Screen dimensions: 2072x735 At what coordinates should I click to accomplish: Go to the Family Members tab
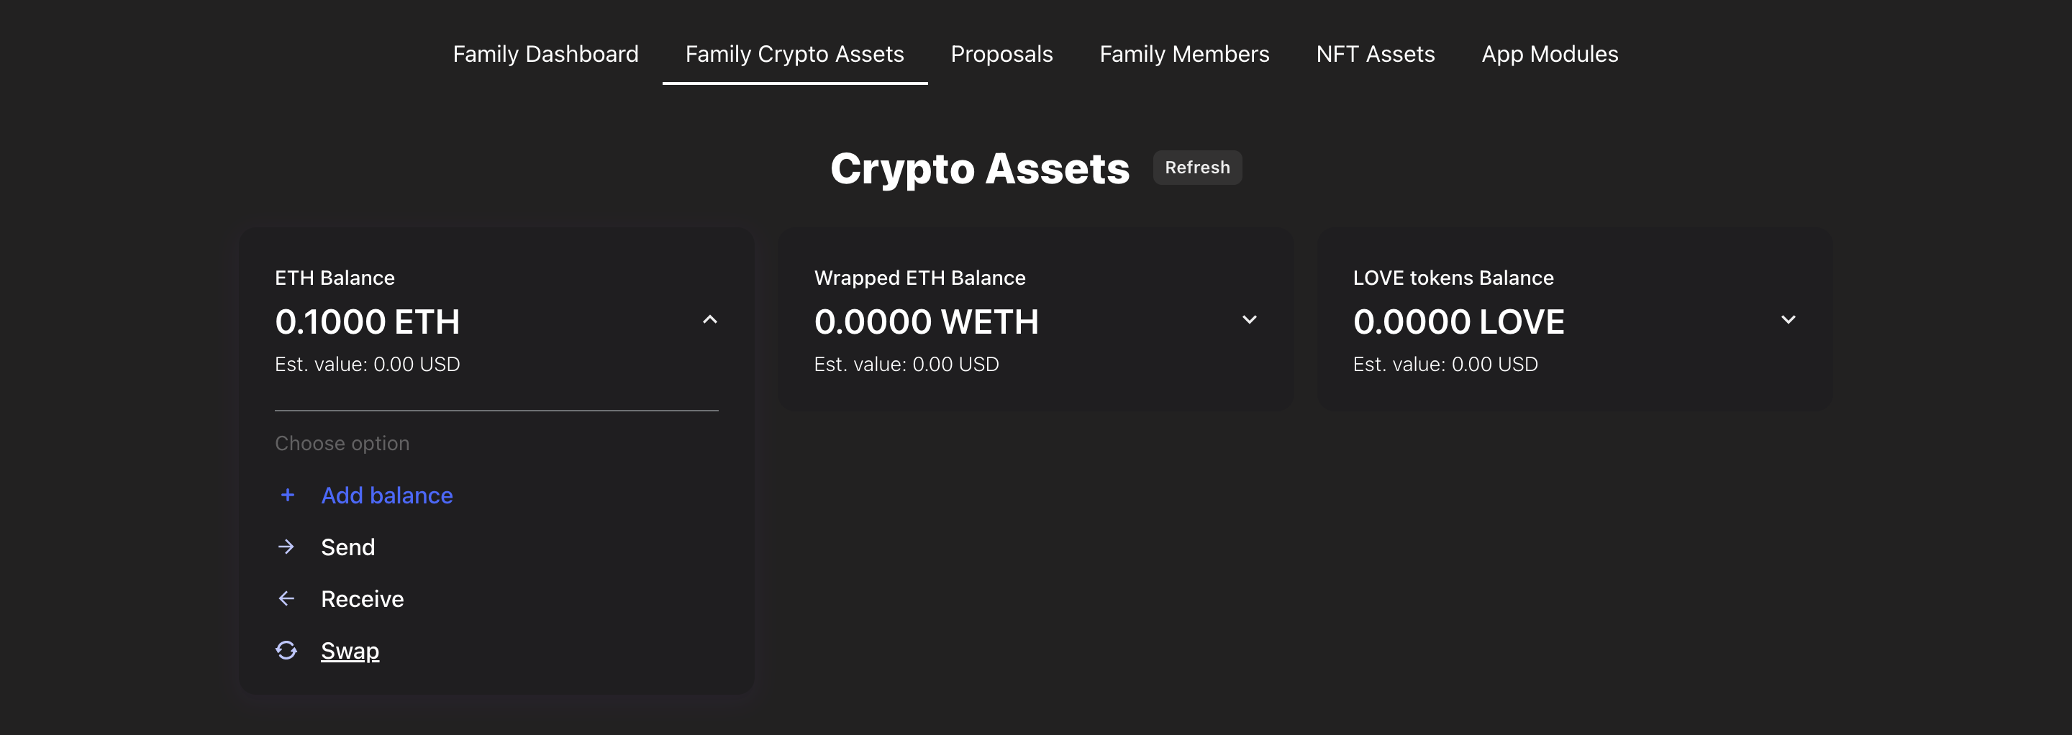pos(1184,54)
